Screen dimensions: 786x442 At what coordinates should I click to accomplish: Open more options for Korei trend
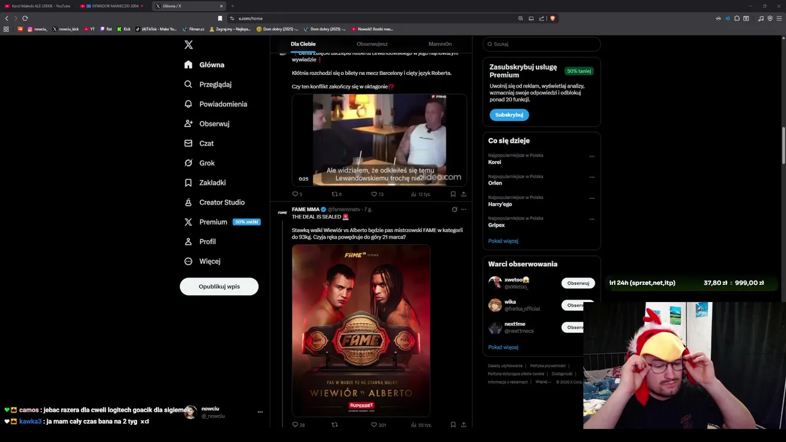click(x=592, y=156)
